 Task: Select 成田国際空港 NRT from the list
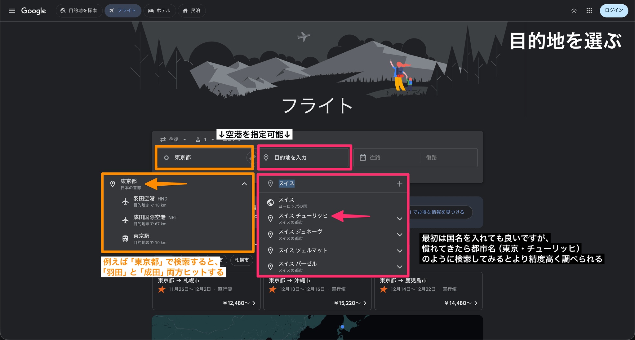point(178,220)
